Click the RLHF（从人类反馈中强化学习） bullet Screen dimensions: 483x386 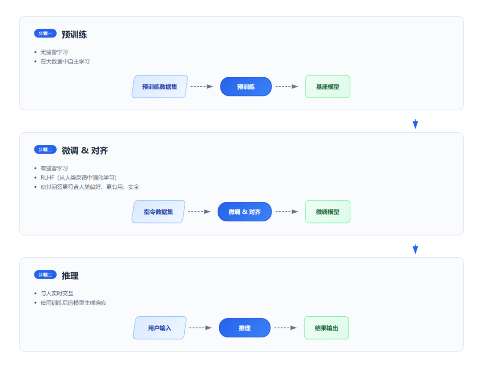[79, 177]
